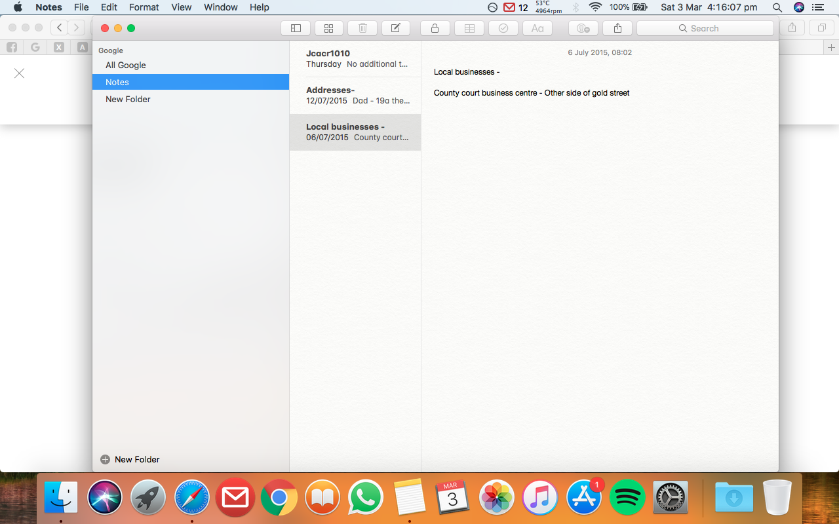Open the Format menu

click(x=144, y=7)
